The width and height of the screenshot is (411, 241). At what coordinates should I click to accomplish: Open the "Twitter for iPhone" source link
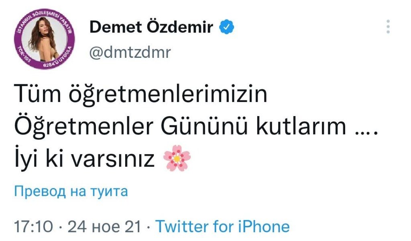(222, 227)
